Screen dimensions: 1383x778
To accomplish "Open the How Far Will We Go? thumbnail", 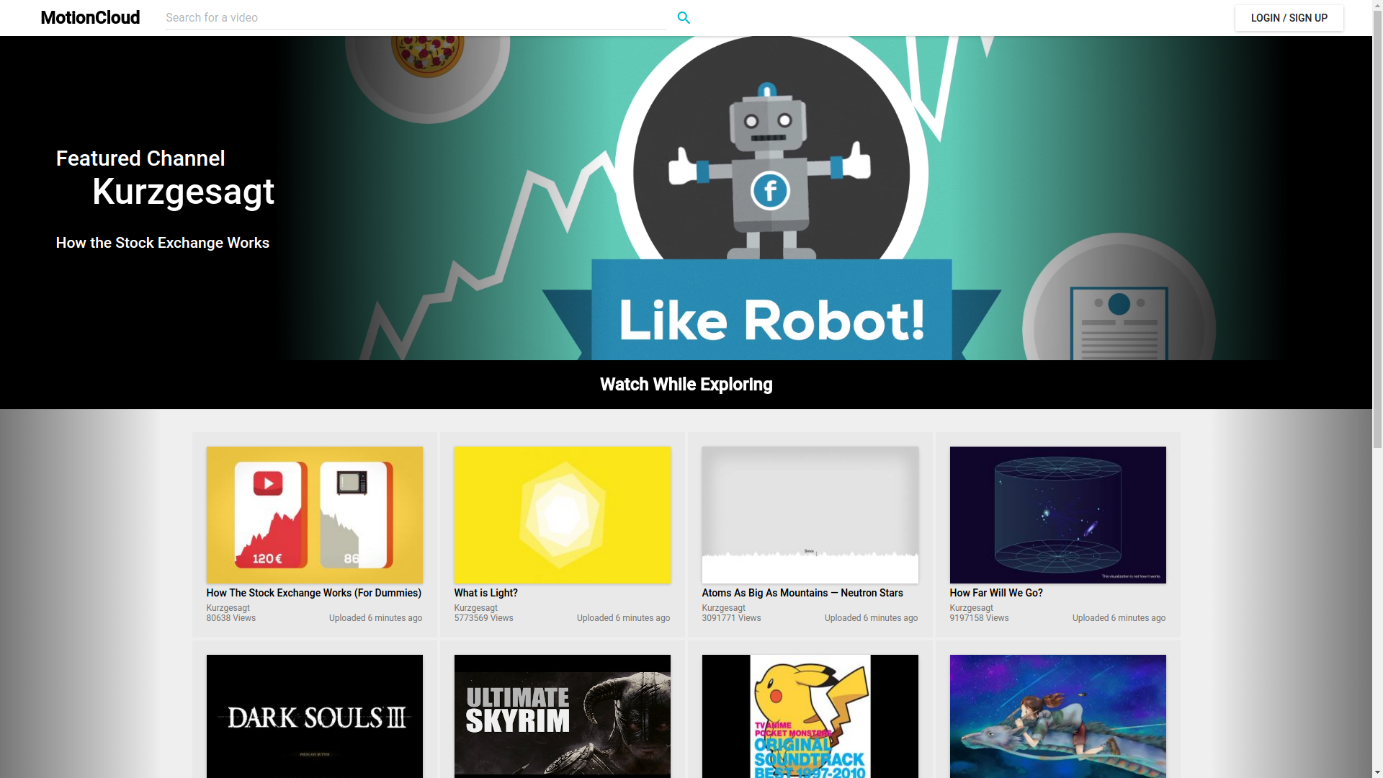I will click(x=1057, y=515).
